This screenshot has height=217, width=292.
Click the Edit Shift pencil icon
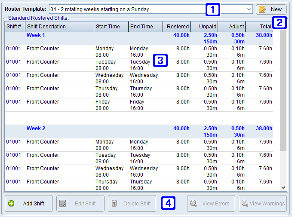(63, 203)
